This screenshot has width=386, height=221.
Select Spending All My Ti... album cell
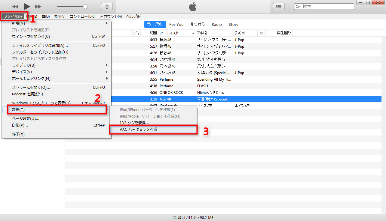click(x=214, y=79)
